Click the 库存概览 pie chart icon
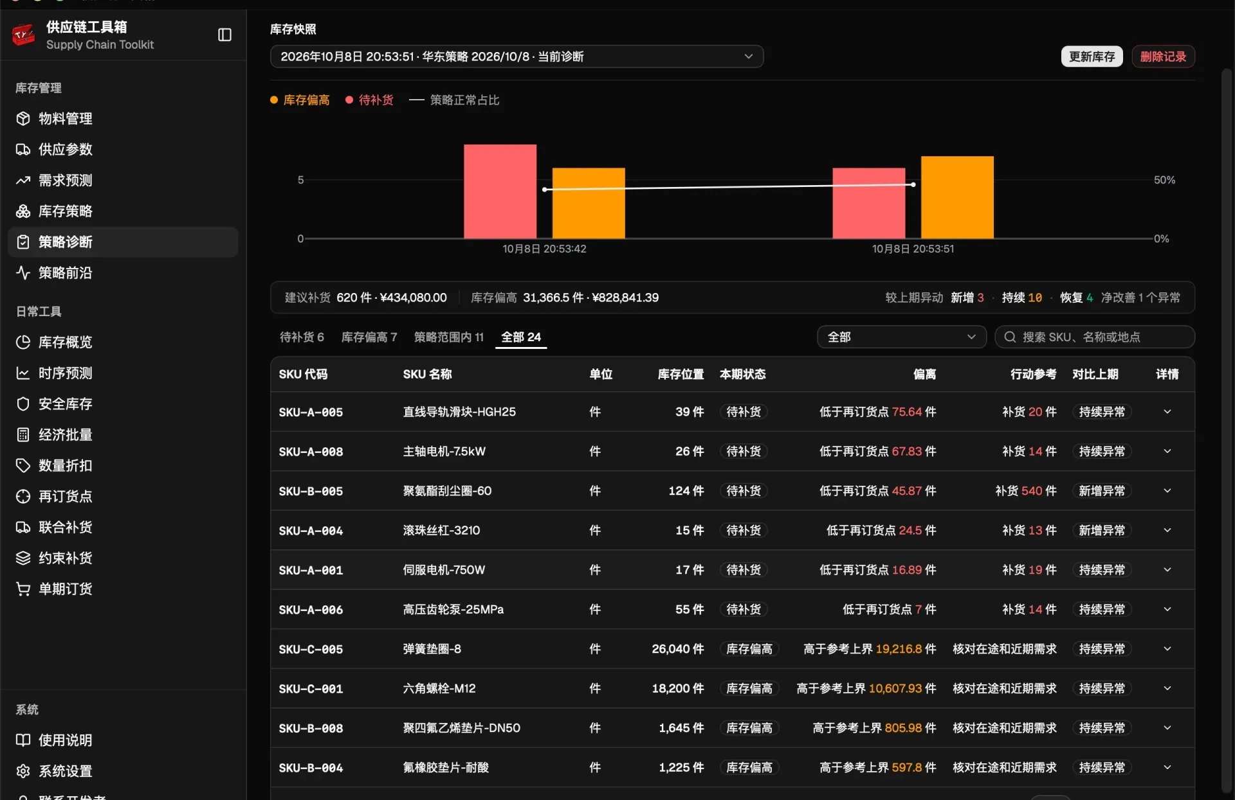This screenshot has width=1235, height=800. (23, 342)
